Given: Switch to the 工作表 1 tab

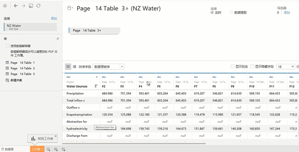Looking at the screenshot, I should (x=37, y=149).
